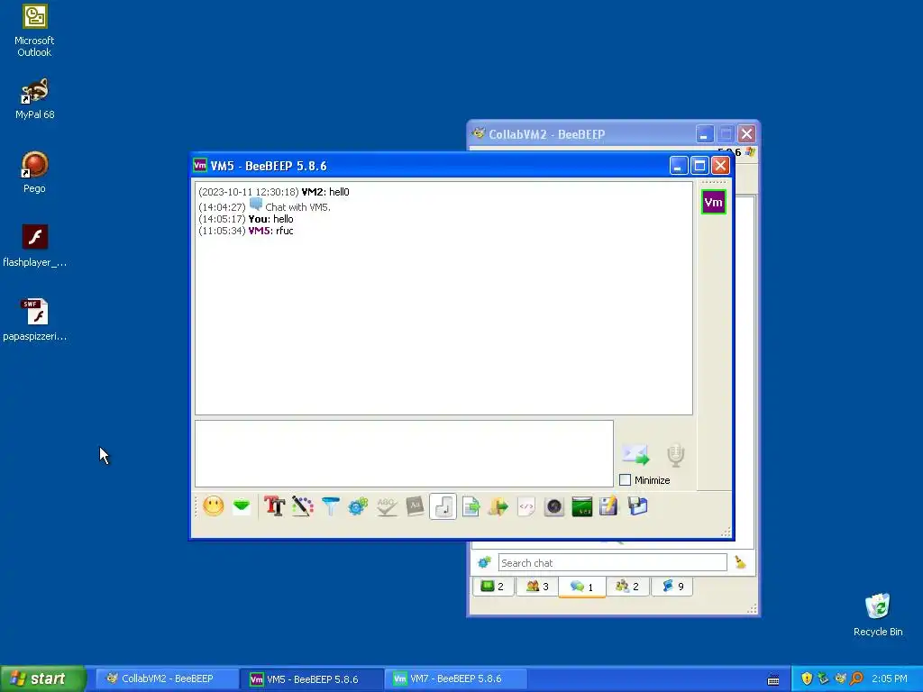
Task: Open the Microsoft Outlook desktop icon
Action: 34,32
